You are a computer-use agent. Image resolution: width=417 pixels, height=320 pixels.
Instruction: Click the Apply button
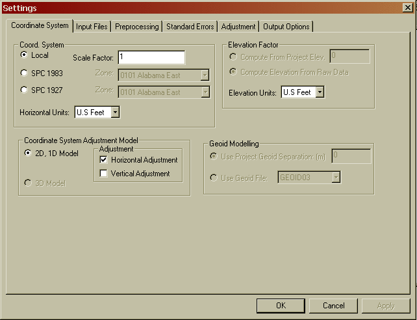386,306
